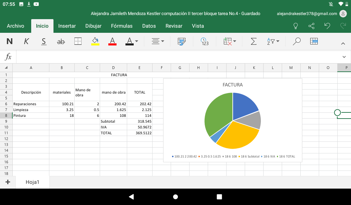
Task: Apply red font color
Action: (x=112, y=41)
